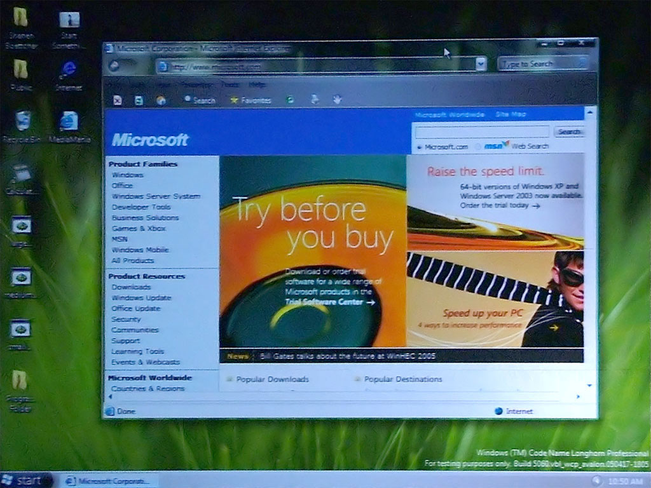Open the Tools menu
Image resolution: width=651 pixels, height=488 pixels.
[230, 85]
